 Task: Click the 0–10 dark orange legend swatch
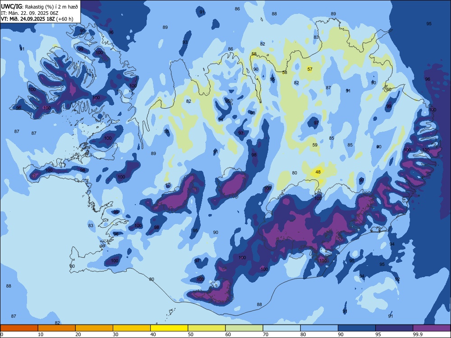(19, 328)
